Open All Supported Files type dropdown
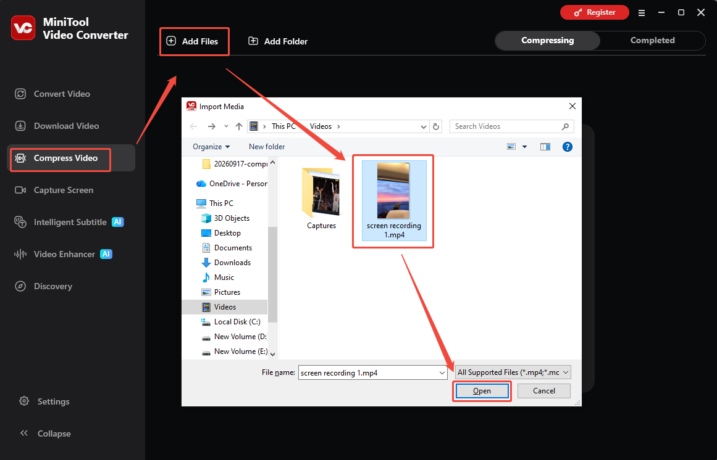 point(513,372)
